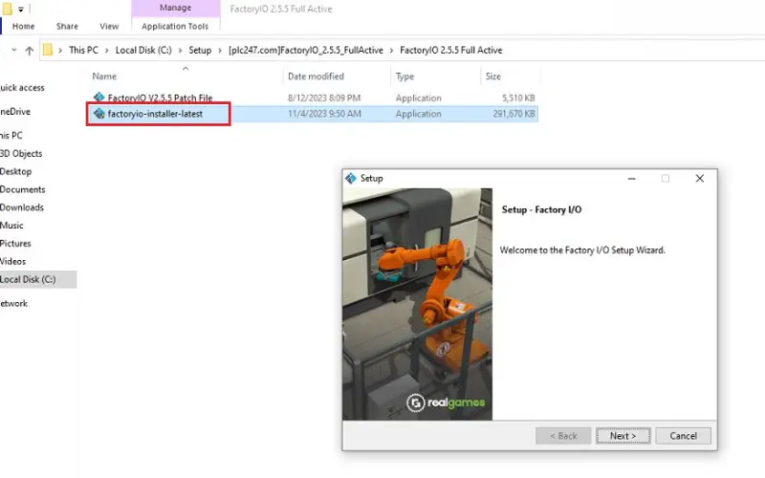
Task: Open OneDrive in navigation pane
Action: pyautogui.click(x=15, y=112)
